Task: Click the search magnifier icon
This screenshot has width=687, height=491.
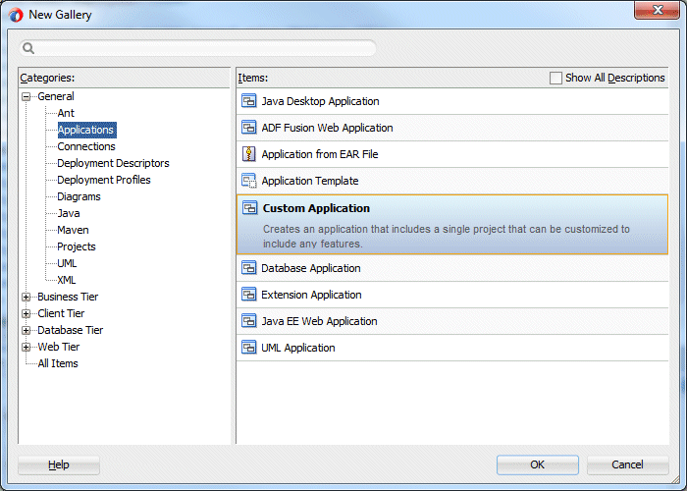Action: click(x=28, y=48)
